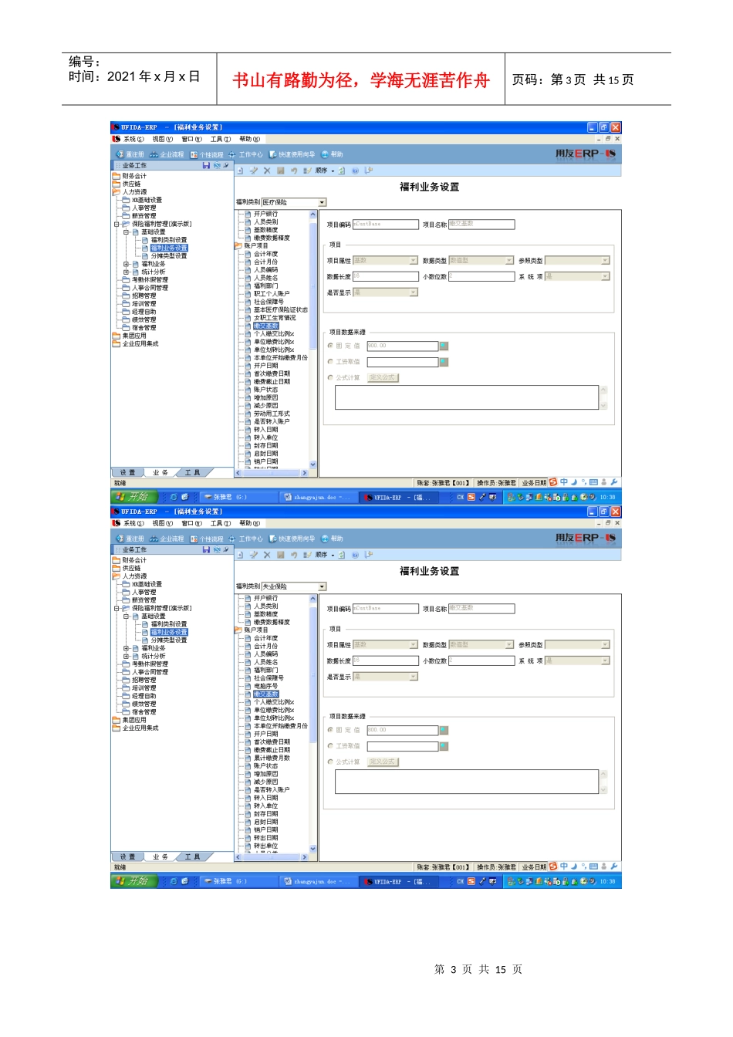Open zhangyajun.doc on upper taskbar

[x=317, y=497]
